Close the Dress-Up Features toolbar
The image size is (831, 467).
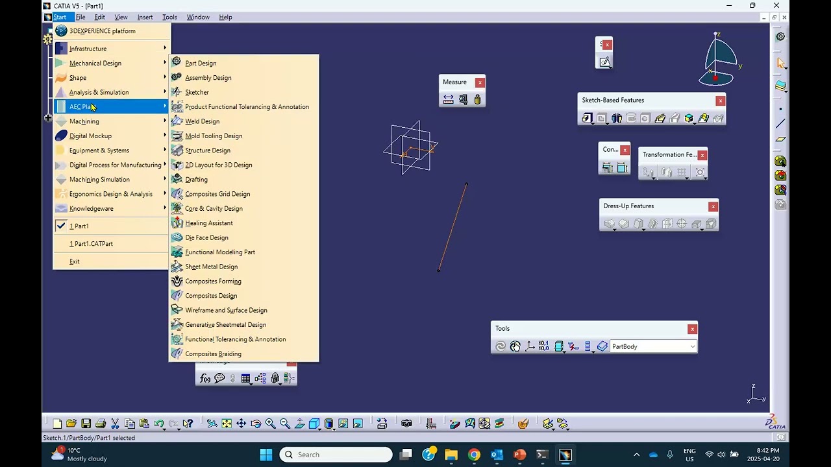(713, 206)
